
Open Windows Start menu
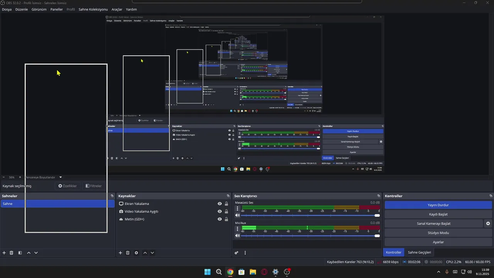[x=207, y=272]
